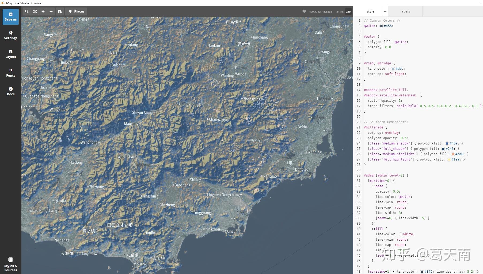Click the magnifier search icon
This screenshot has height=274, width=483.
click(x=27, y=11)
